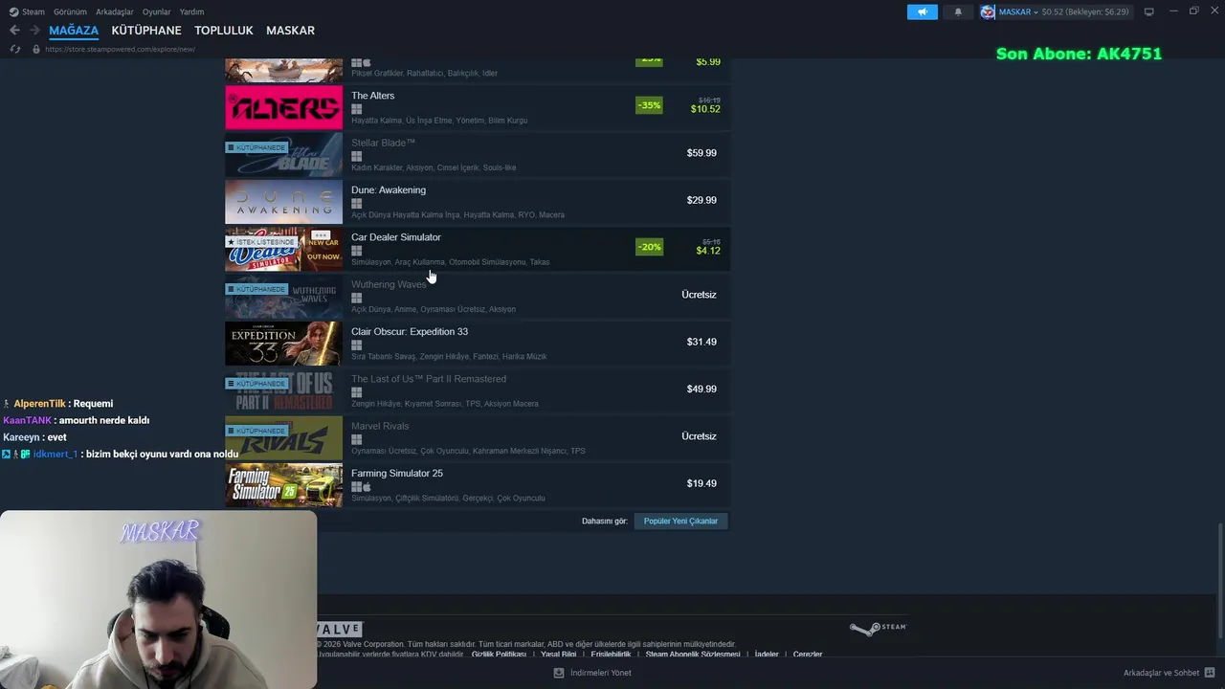This screenshot has height=689, width=1225.
Task: Click the store URL address field
Action: pos(120,49)
